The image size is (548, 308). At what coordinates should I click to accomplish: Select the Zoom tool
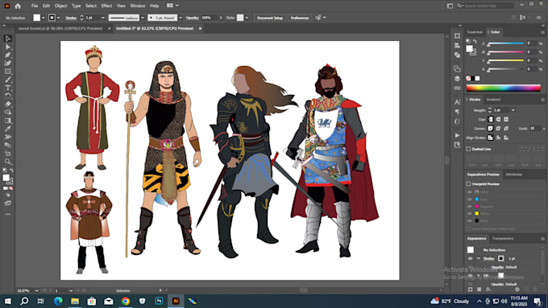8,162
